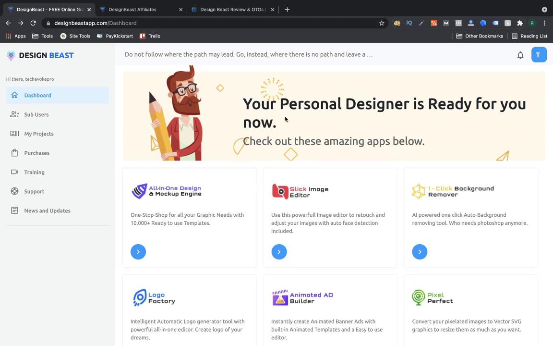Click the notification bell icon
The width and height of the screenshot is (553, 346).
520,55
